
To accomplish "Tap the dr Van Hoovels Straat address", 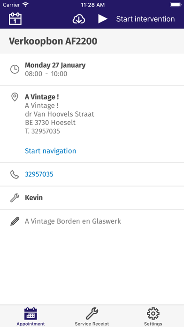I will [60, 114].
